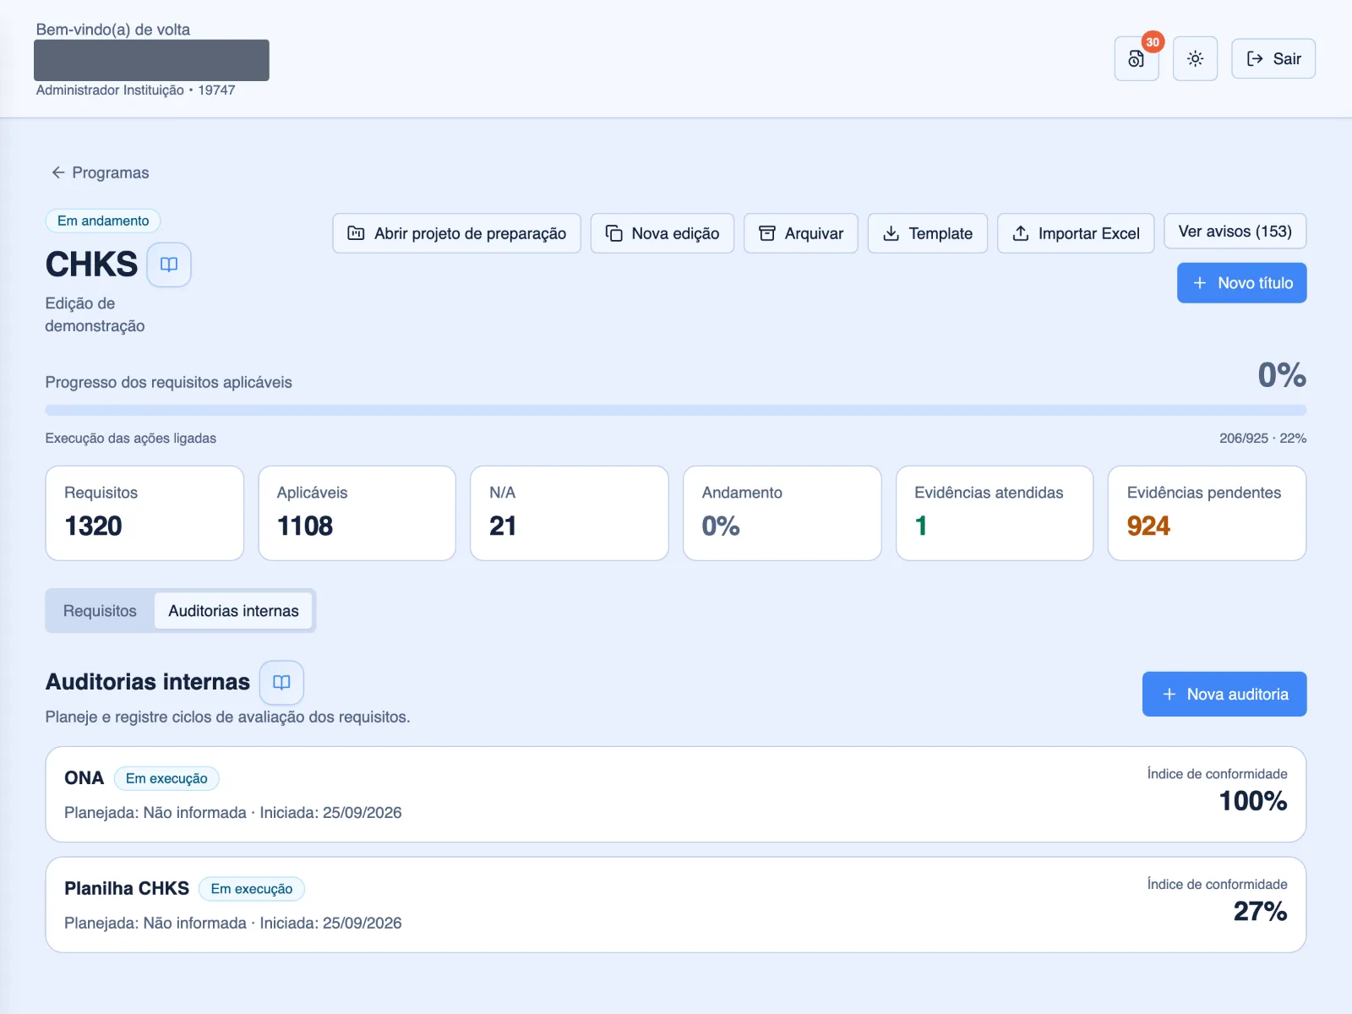Click the Sair logout button
The height and width of the screenshot is (1014, 1352).
tap(1273, 59)
